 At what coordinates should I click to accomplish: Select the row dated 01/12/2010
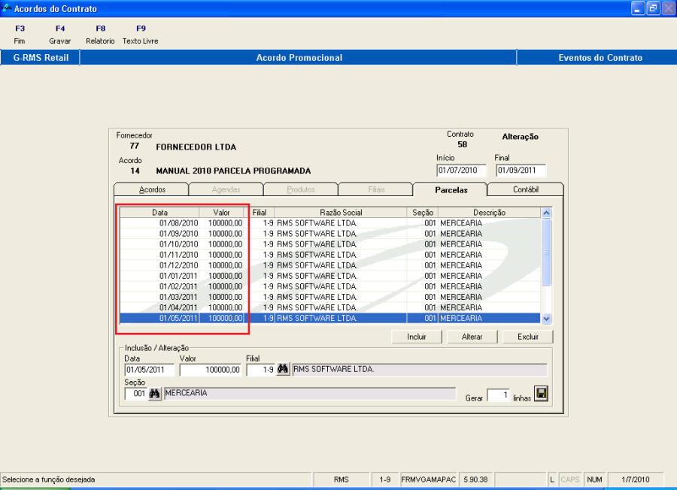tap(330, 265)
